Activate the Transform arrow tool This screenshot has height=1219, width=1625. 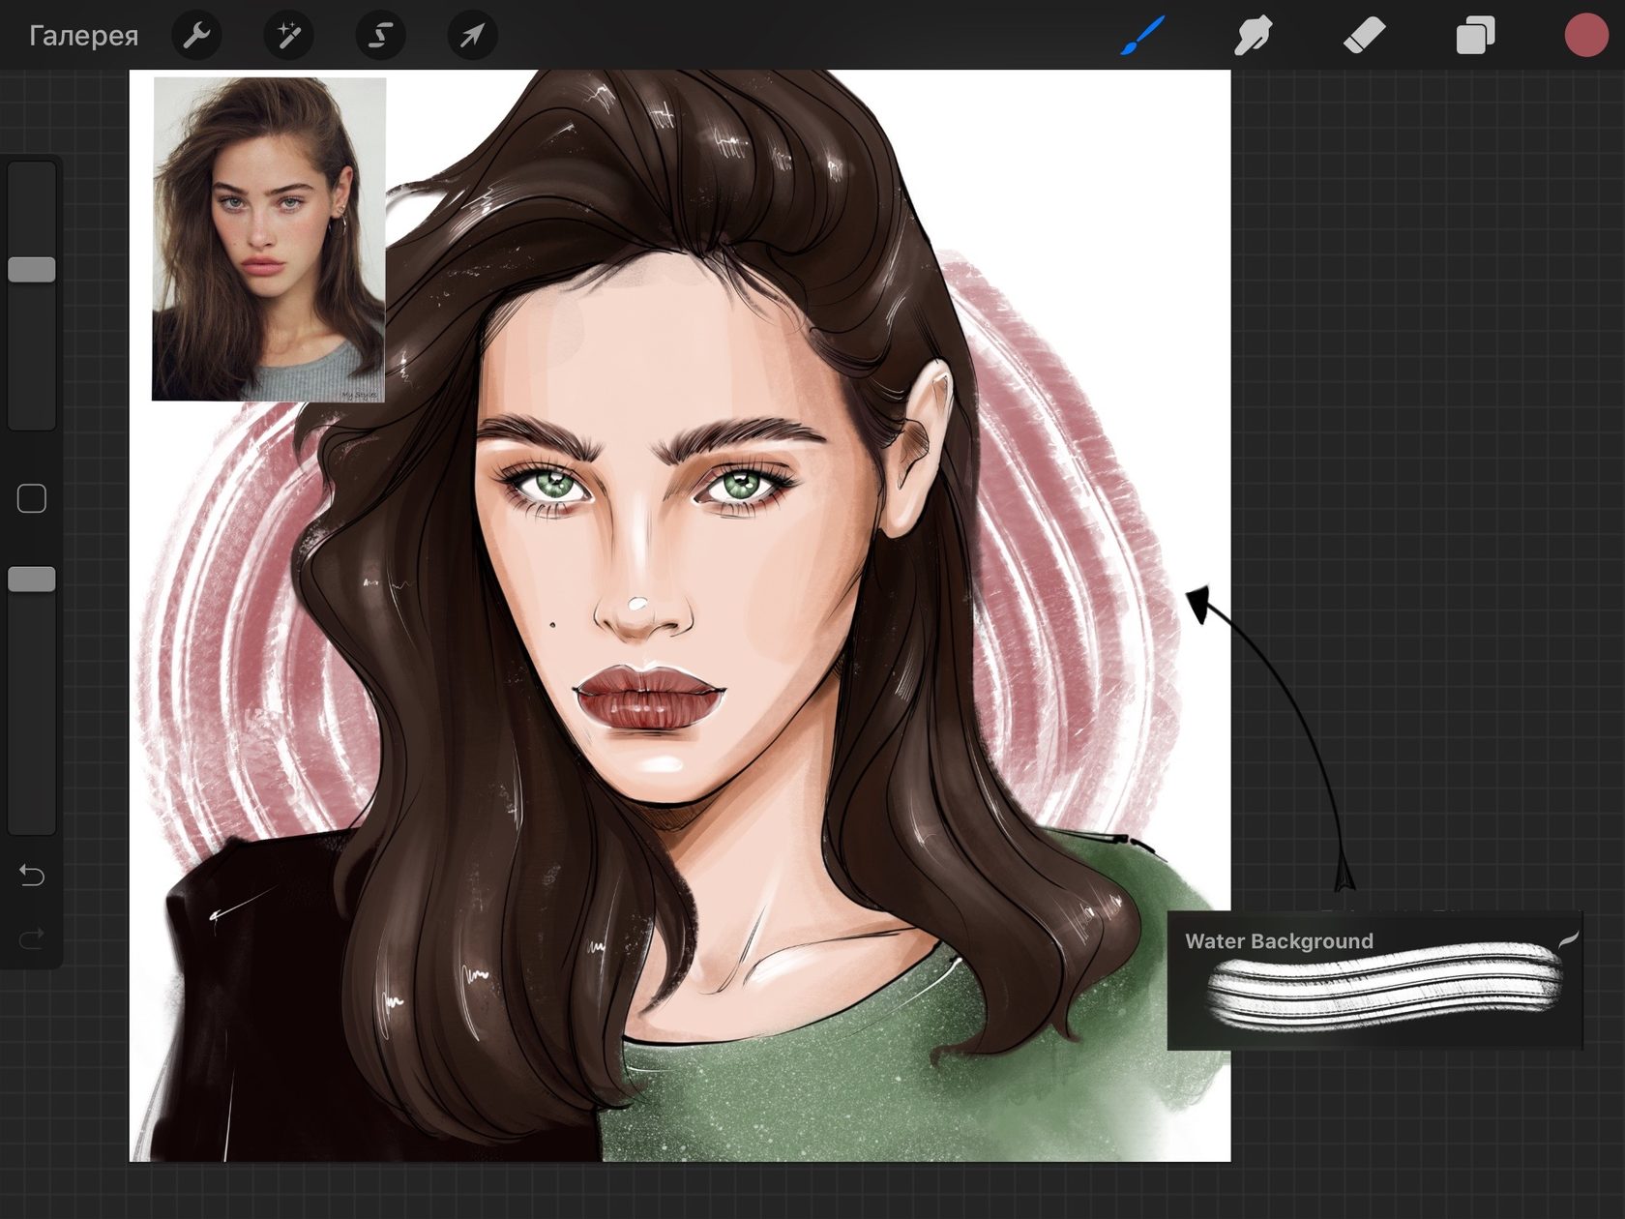click(472, 36)
